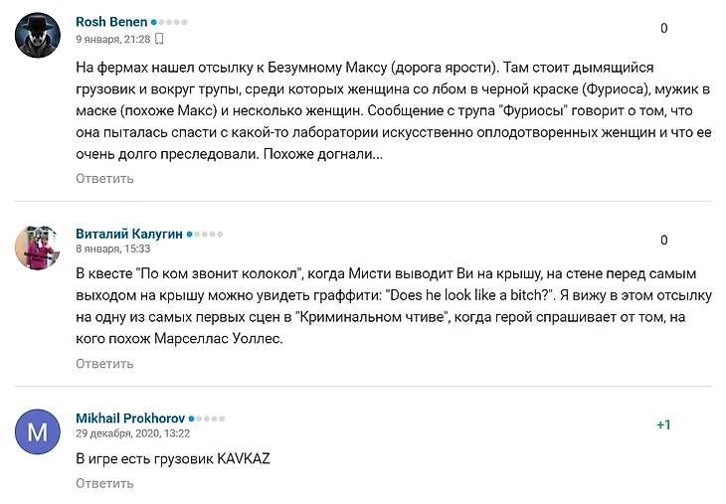Viewport: 726px width, 504px height.
Task: Click Ответить under the Pulp Fiction comment
Action: [x=104, y=364]
